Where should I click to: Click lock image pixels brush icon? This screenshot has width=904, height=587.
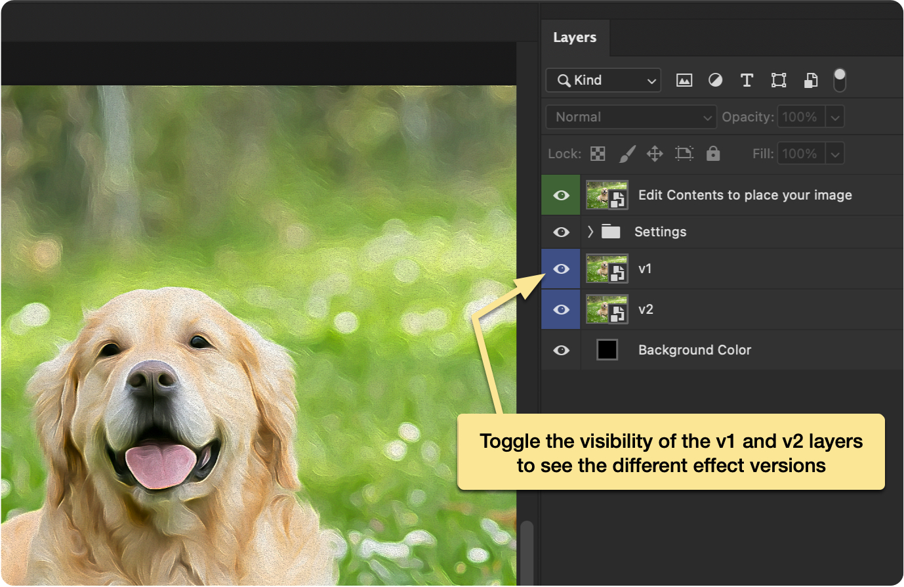pyautogui.click(x=627, y=154)
